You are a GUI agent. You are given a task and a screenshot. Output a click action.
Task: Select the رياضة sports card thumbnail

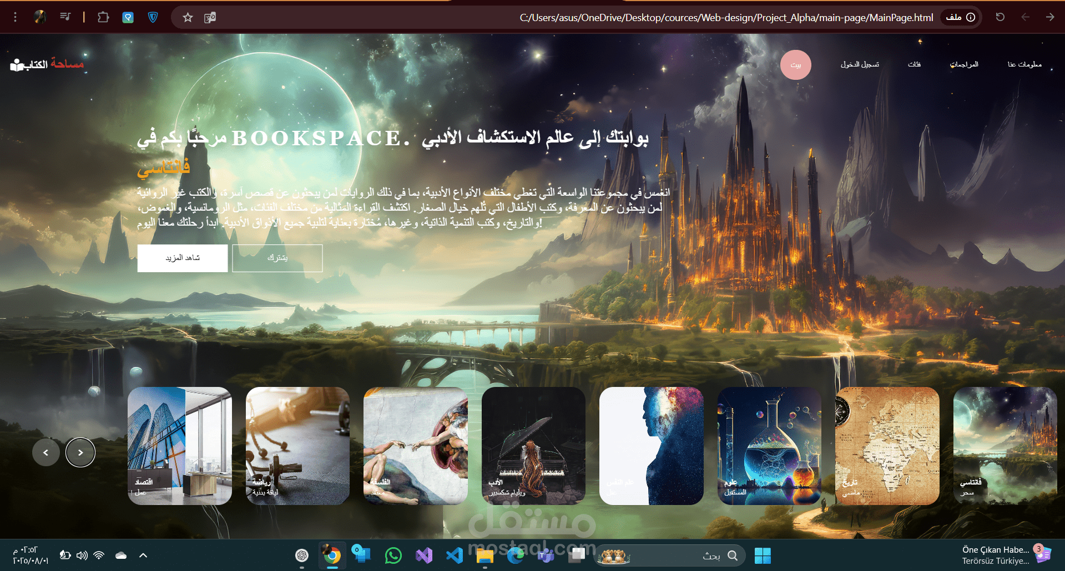click(297, 446)
